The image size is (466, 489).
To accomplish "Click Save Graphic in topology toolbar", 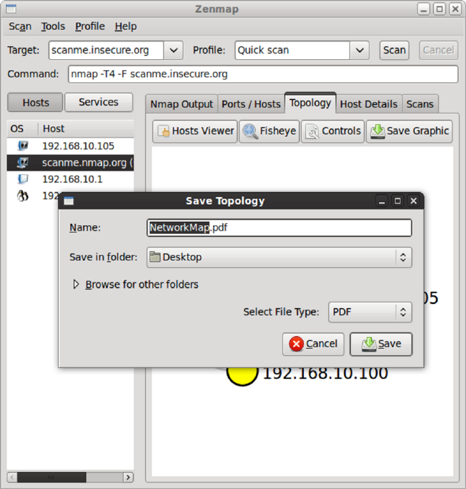I will point(410,131).
